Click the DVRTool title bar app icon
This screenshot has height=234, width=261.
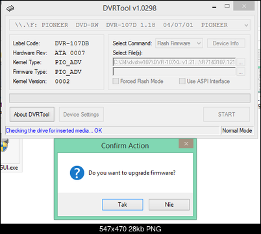point(10,8)
